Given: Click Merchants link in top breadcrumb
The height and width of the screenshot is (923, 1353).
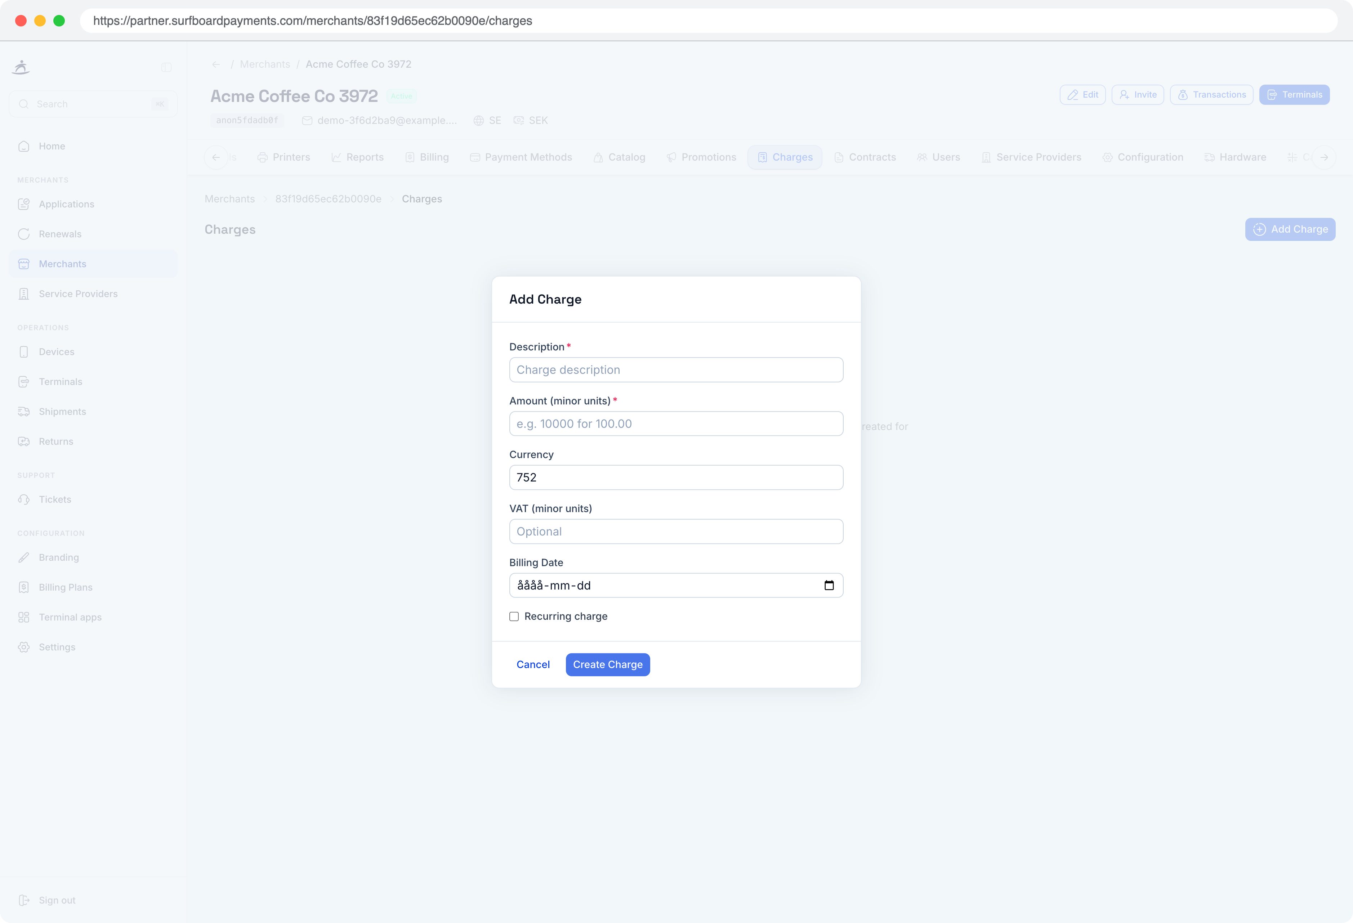Looking at the screenshot, I should coord(265,64).
